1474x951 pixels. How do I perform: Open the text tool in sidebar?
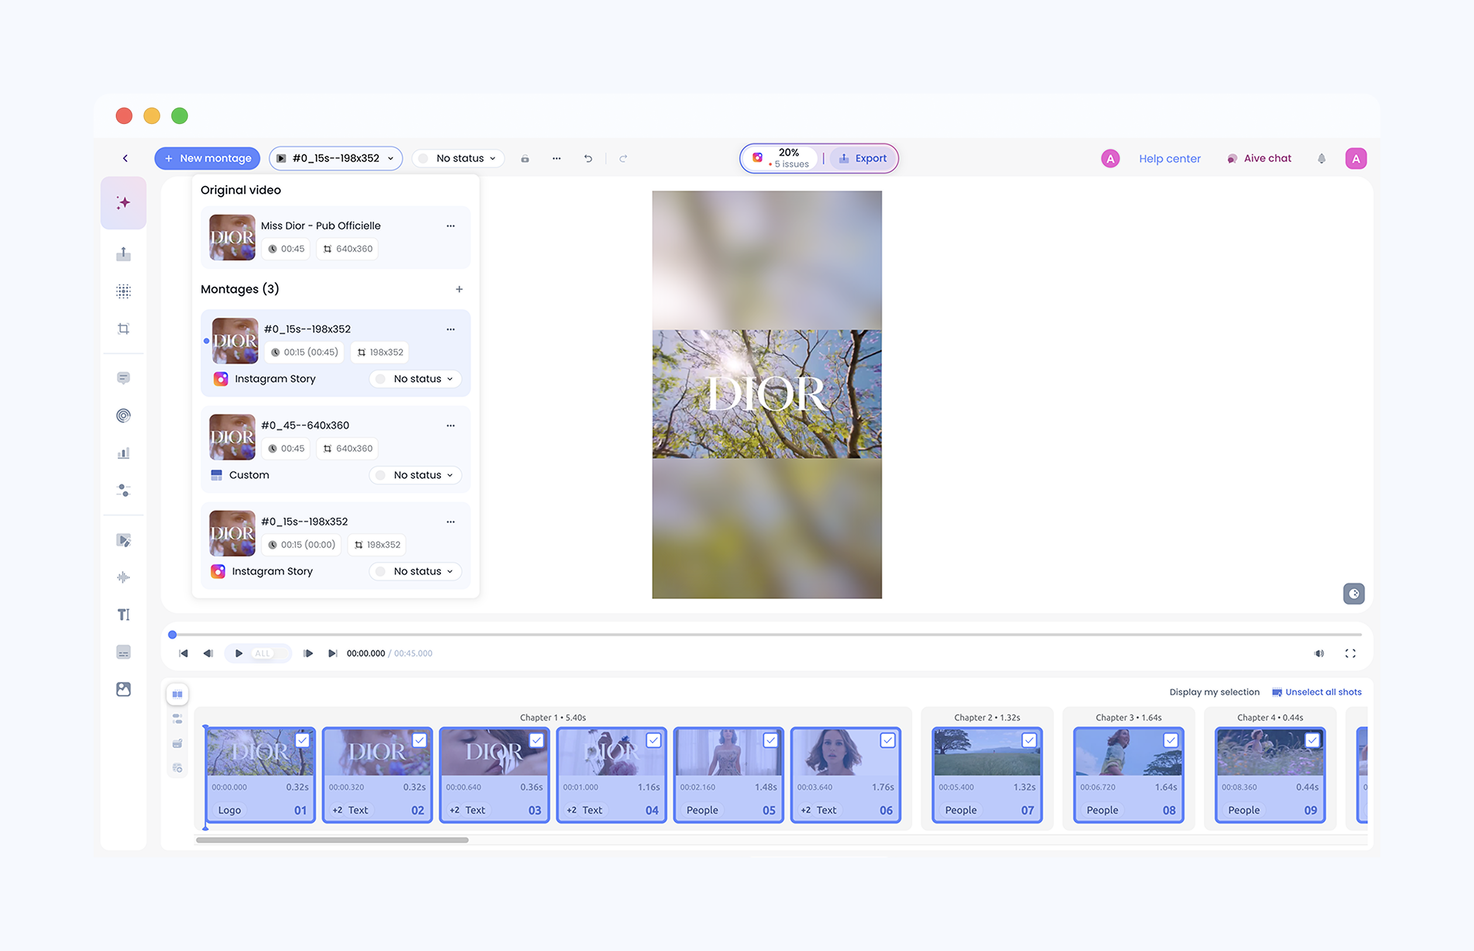click(x=123, y=615)
